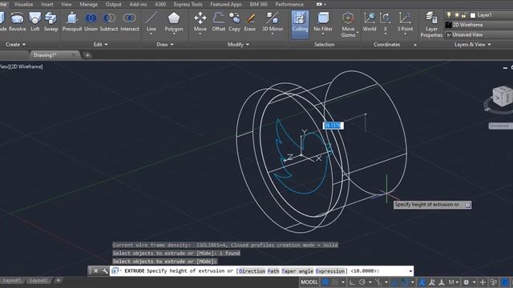Image resolution: width=513 pixels, height=288 pixels.
Task: Toggle polar tracking in status bar
Action: click(x=362, y=282)
